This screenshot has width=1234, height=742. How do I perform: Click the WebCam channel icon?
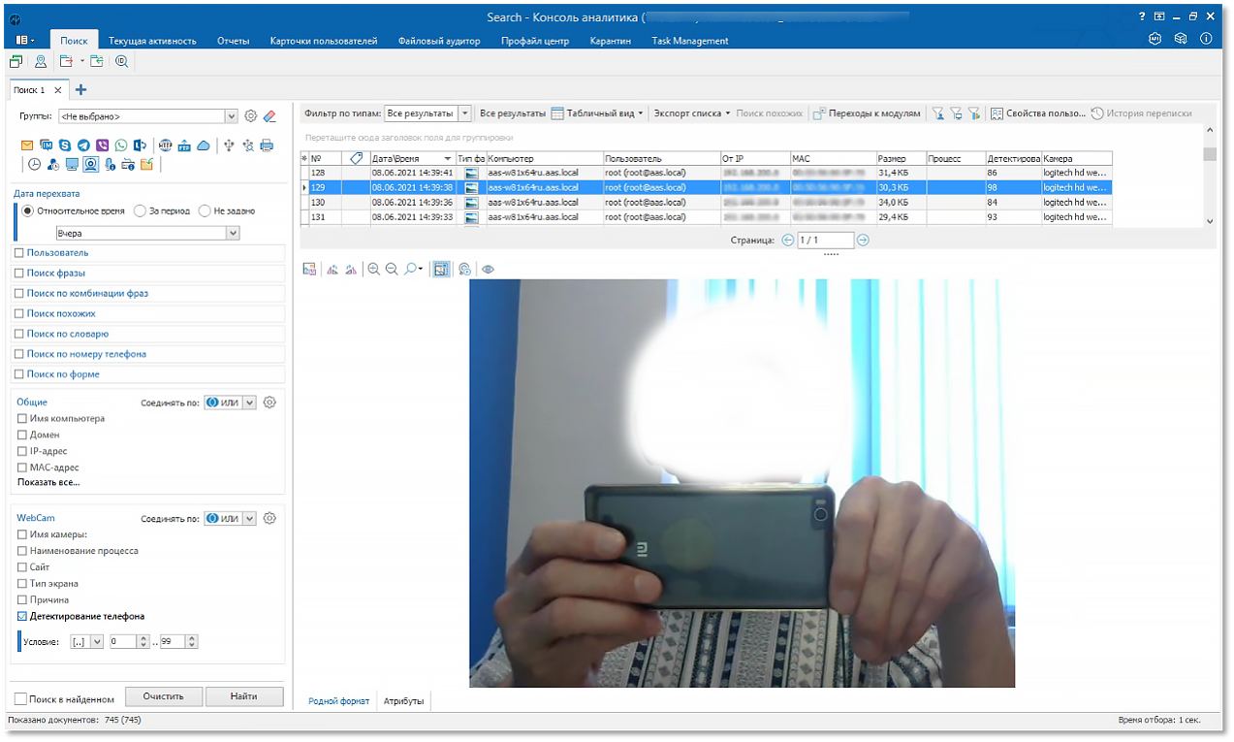point(90,165)
